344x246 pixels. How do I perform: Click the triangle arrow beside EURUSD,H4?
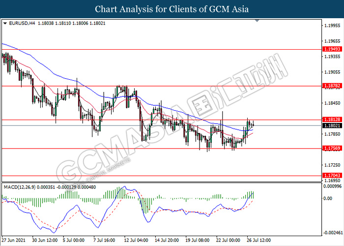pos(5,23)
